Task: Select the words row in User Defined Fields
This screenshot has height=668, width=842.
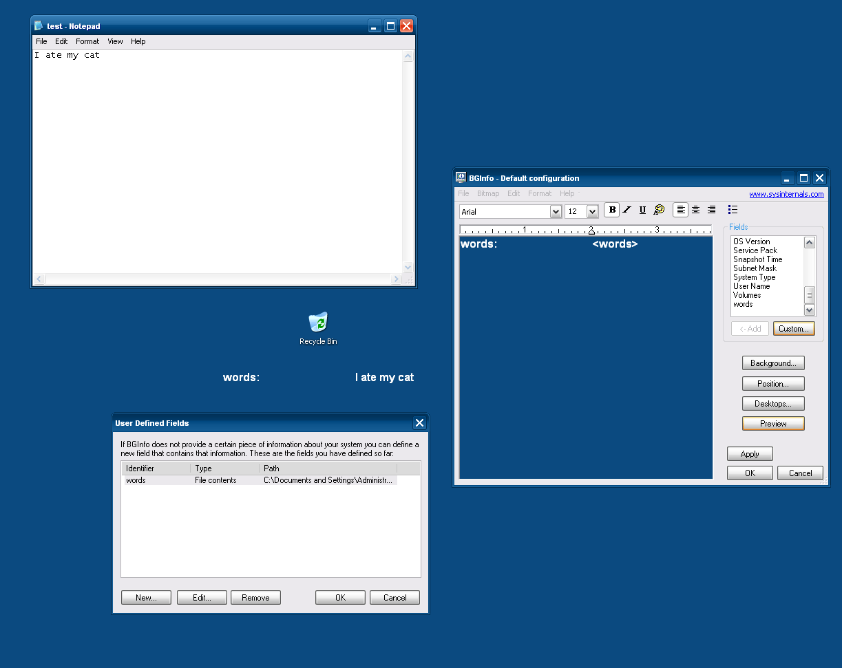Action: [x=260, y=480]
